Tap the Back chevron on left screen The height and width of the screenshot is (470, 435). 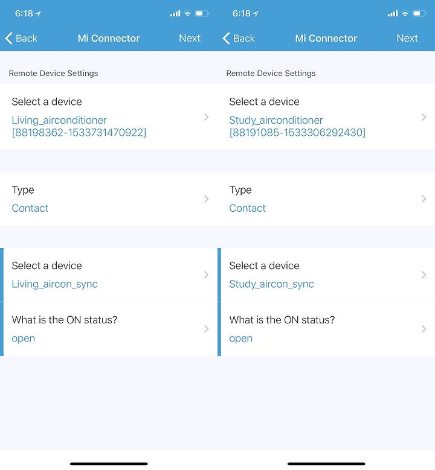point(8,39)
